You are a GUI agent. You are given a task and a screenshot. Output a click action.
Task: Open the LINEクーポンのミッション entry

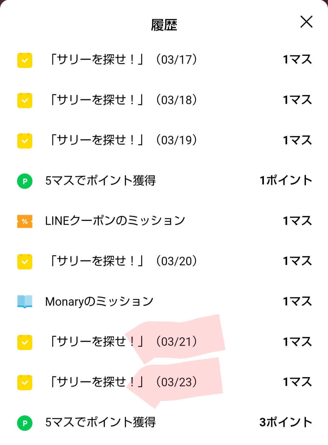pyautogui.click(x=115, y=221)
